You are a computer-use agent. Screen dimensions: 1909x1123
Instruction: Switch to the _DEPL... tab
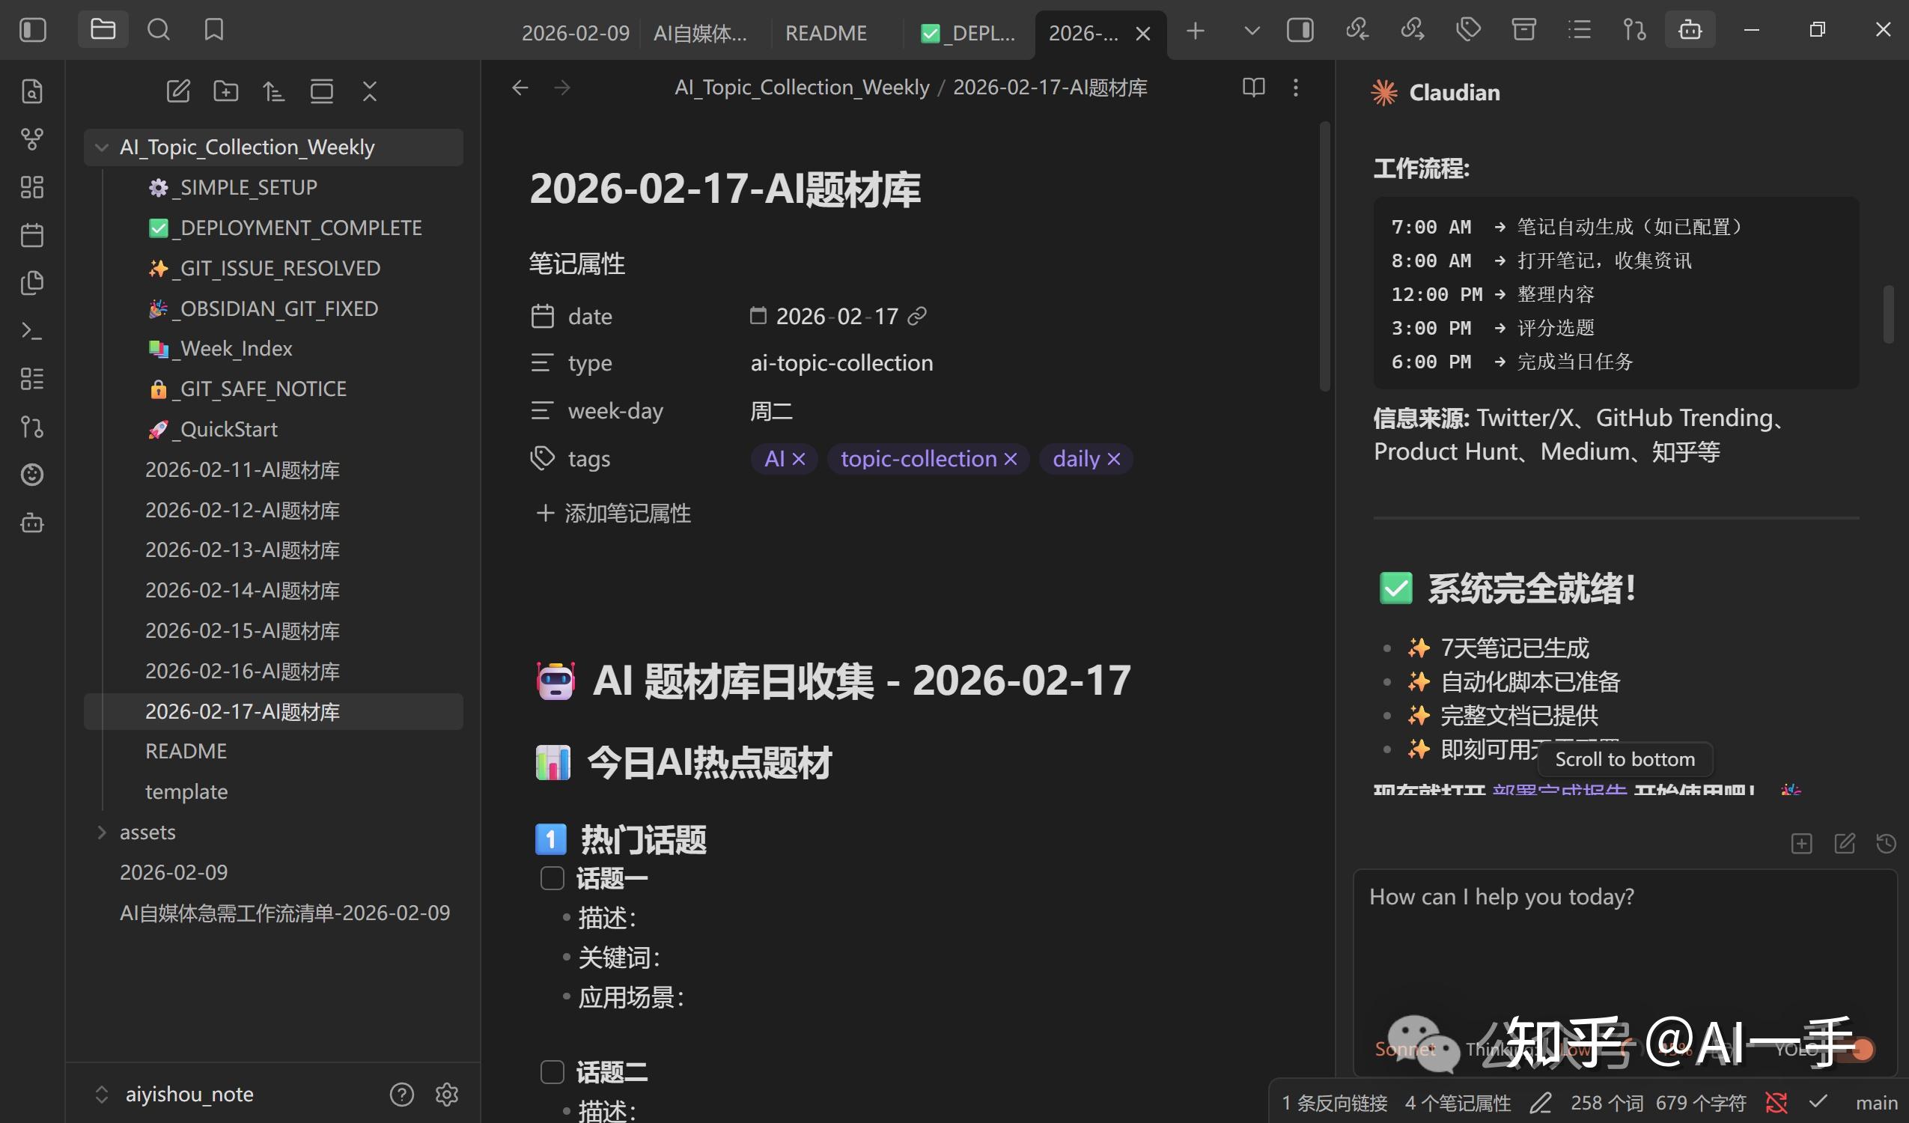click(x=968, y=34)
